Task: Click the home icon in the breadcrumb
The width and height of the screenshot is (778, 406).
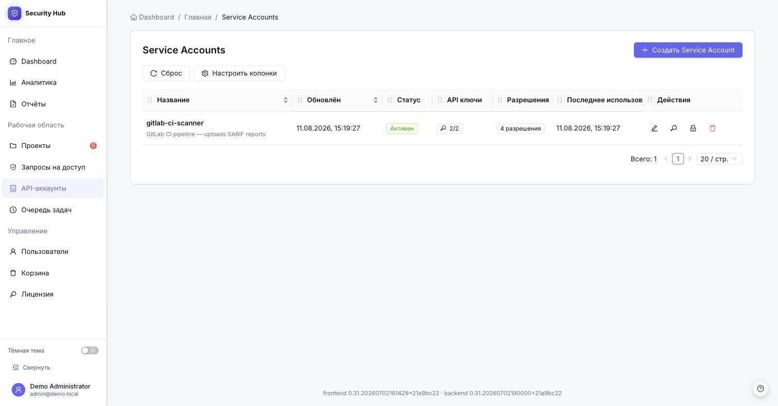Action: (x=134, y=17)
